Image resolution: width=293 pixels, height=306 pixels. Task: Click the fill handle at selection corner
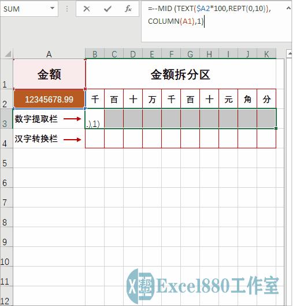(x=276, y=128)
